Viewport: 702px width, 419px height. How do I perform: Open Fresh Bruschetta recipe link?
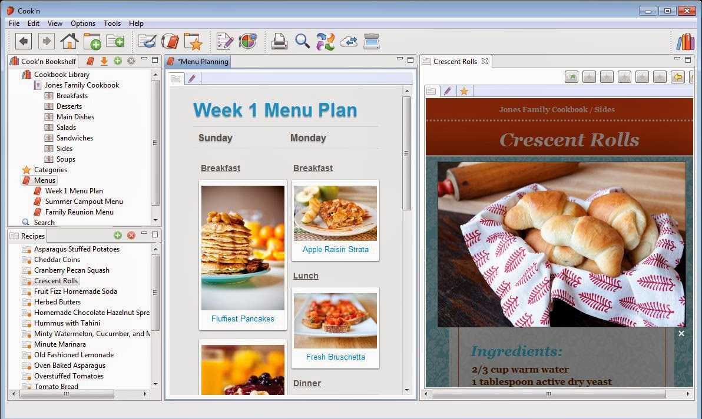[335, 357]
